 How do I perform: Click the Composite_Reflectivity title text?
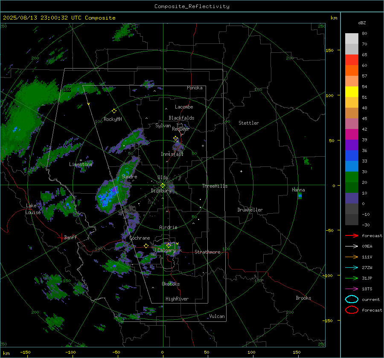coord(192,6)
